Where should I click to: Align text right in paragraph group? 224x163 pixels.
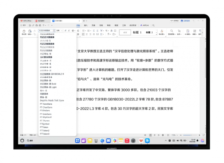pyautogui.click(x=90, y=34)
